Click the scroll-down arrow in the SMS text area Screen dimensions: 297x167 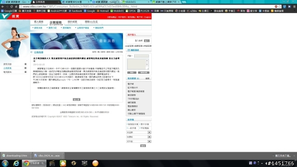(147, 64)
